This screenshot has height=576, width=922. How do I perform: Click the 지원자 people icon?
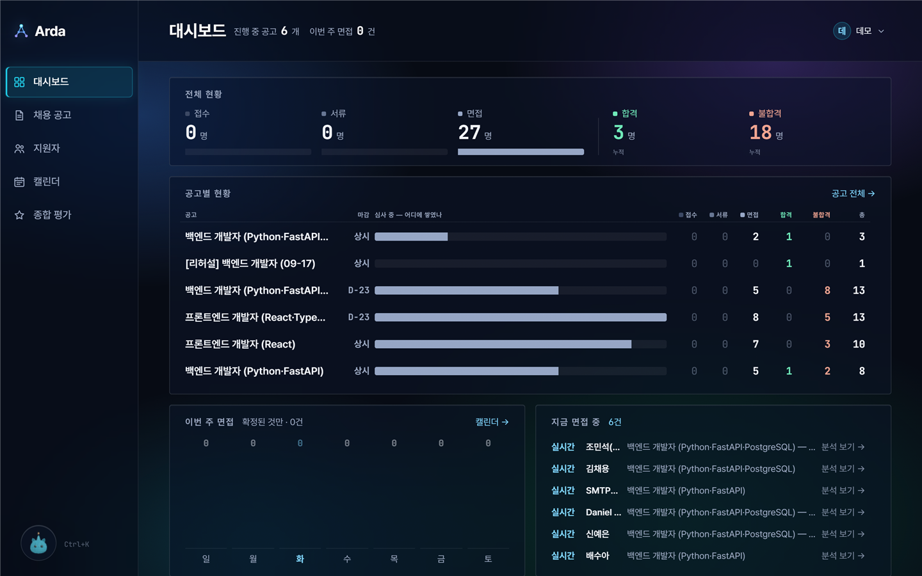(19, 148)
